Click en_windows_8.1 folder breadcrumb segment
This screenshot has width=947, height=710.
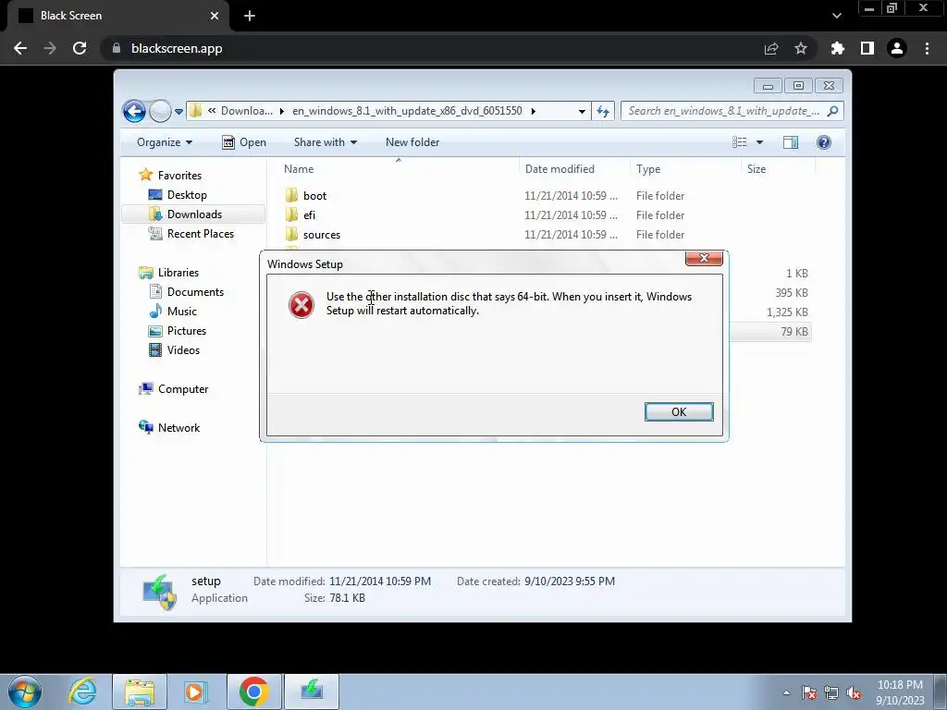pos(407,111)
